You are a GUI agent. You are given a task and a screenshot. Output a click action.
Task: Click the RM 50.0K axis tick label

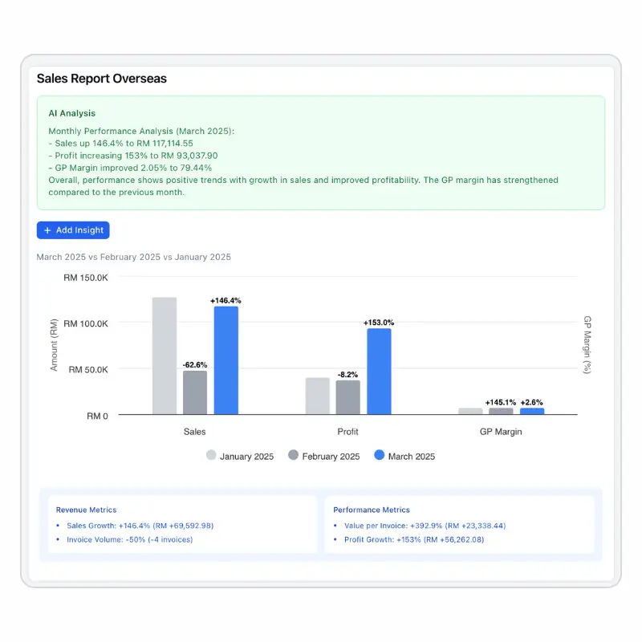pyautogui.click(x=88, y=369)
